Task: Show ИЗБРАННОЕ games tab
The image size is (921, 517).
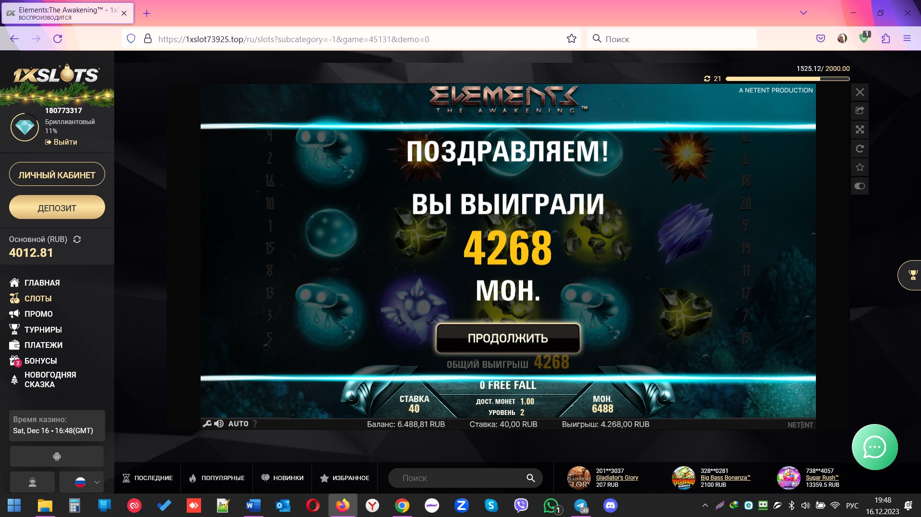Action: tap(345, 478)
